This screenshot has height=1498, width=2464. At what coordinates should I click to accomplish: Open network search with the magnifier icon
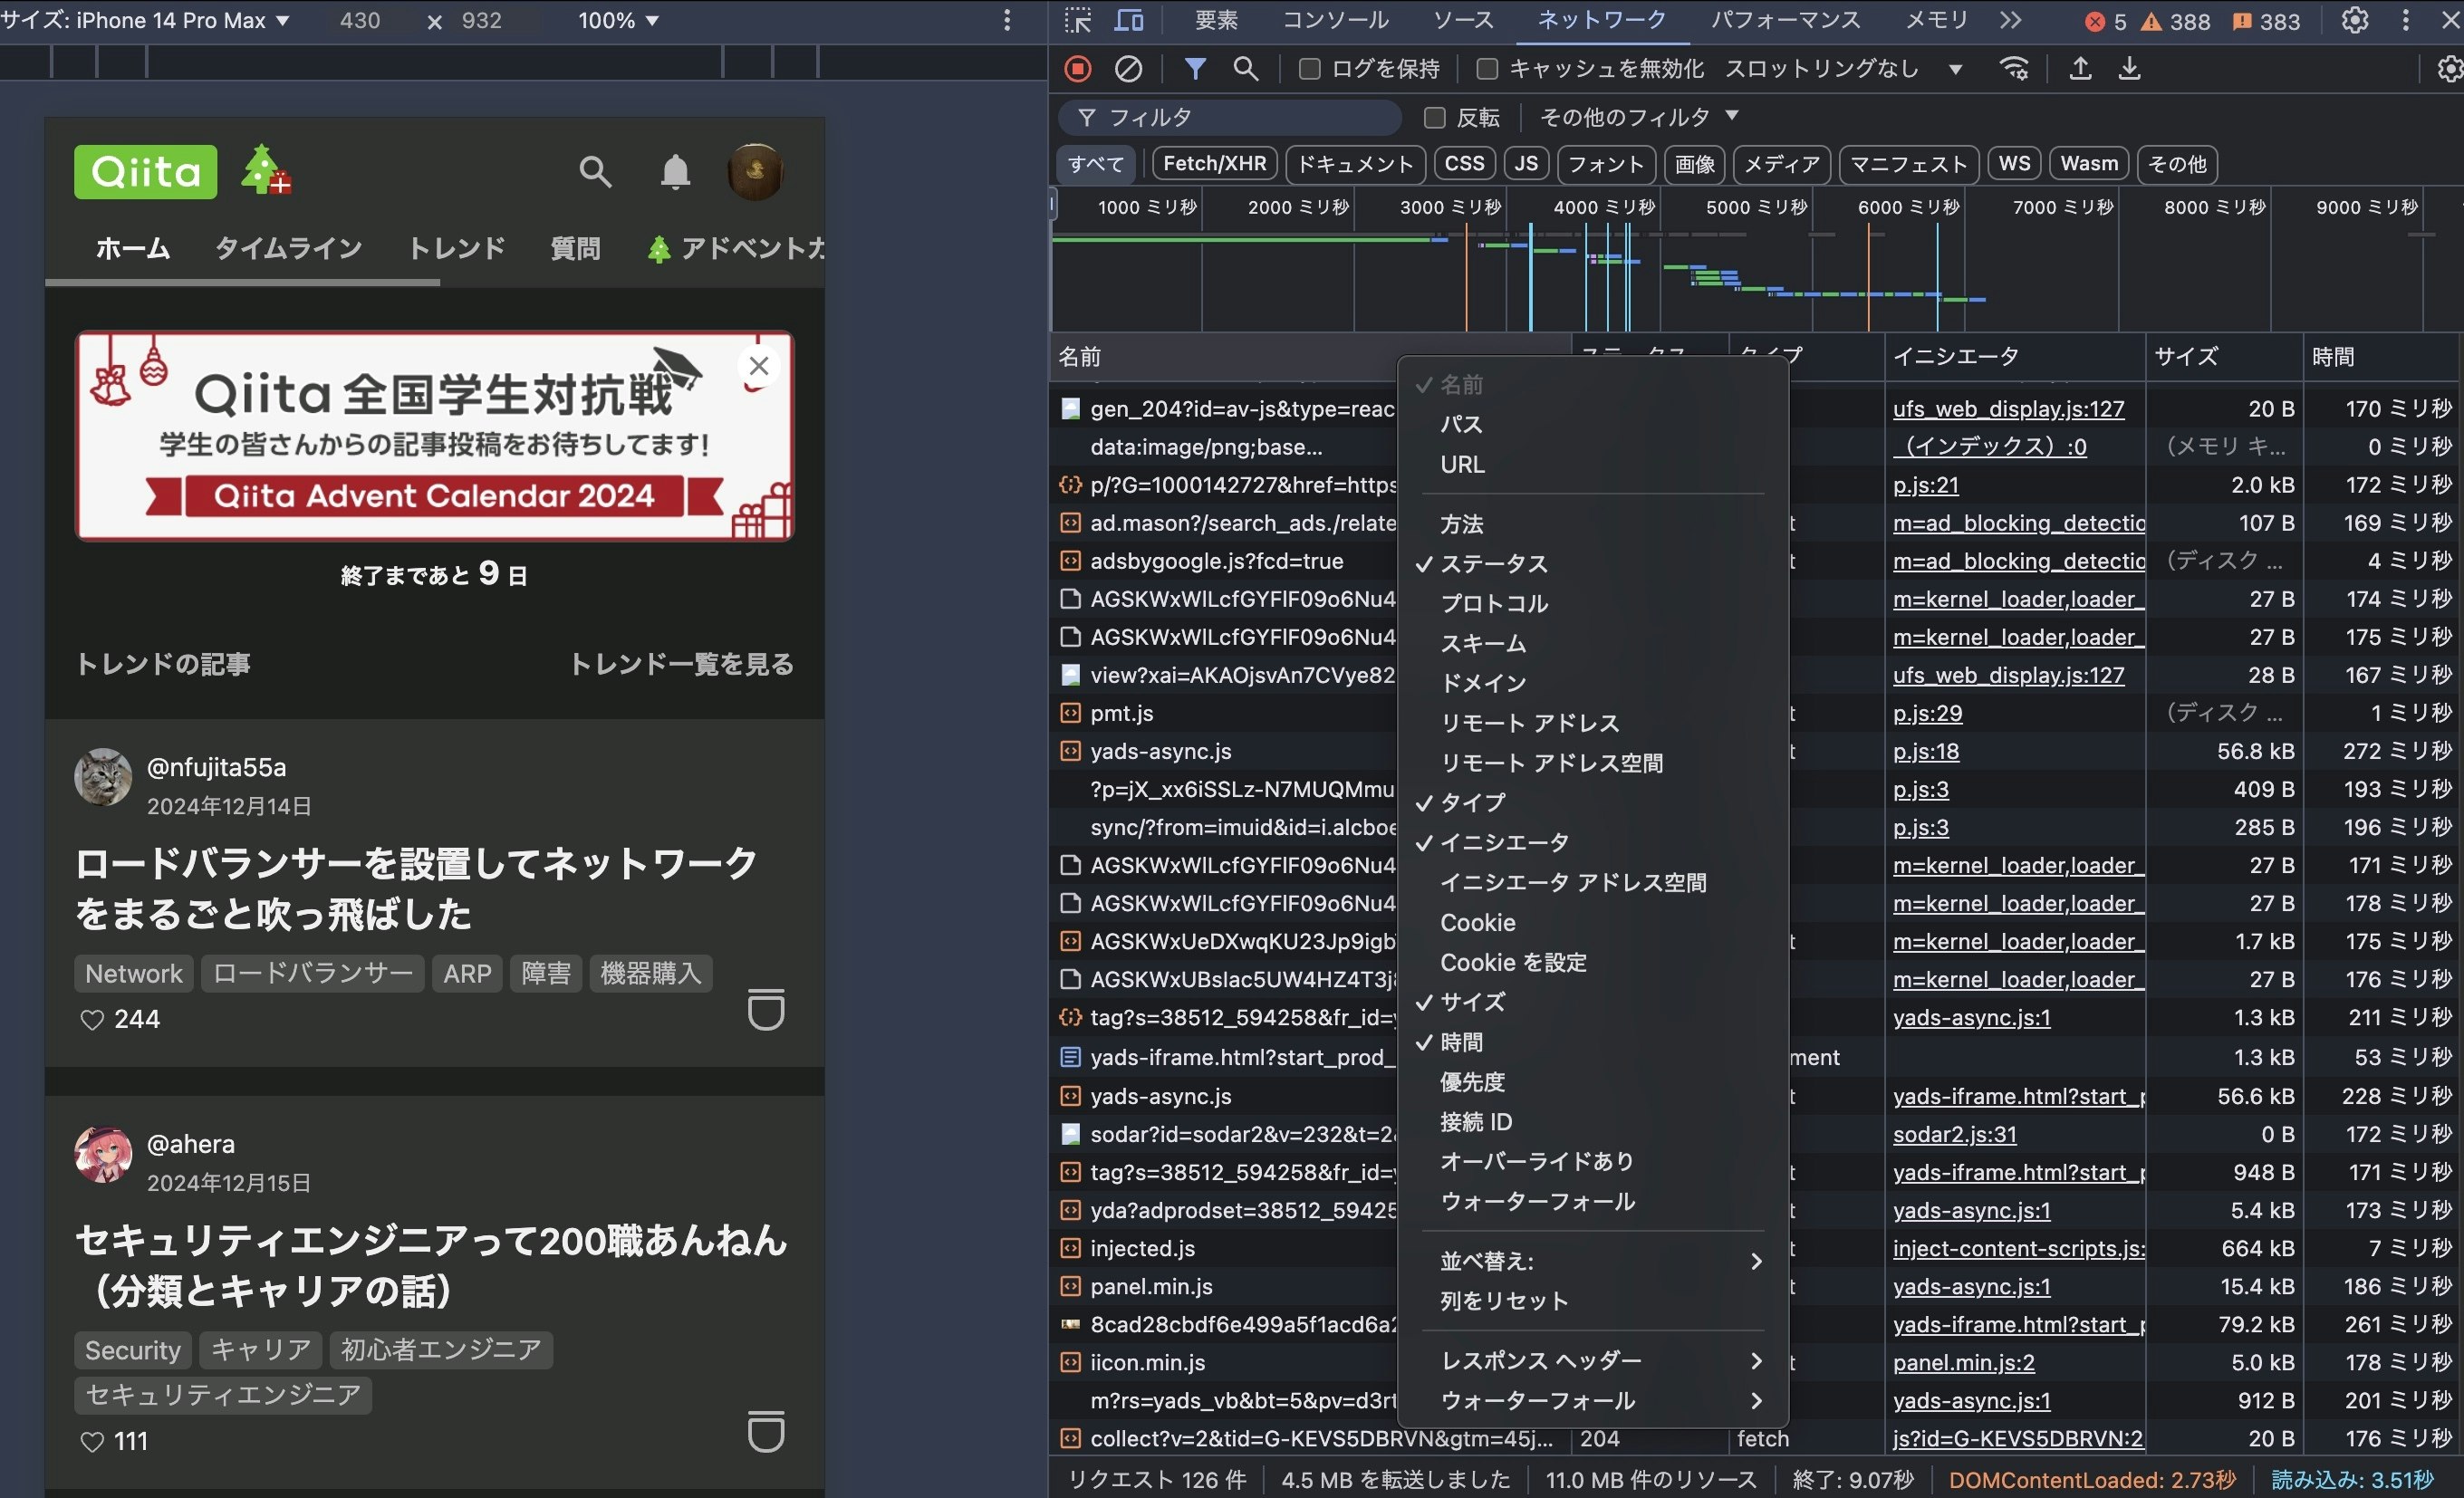tap(1245, 68)
